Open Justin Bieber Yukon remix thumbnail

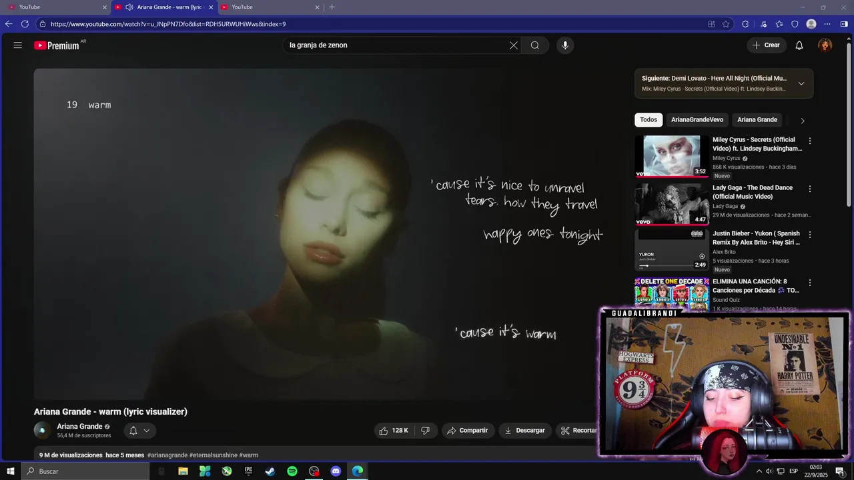671,250
